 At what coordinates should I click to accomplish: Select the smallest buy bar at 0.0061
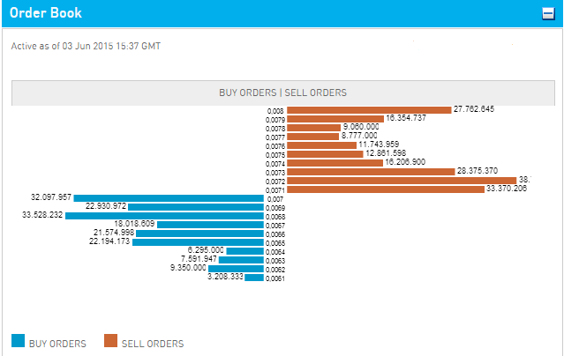[254, 278]
